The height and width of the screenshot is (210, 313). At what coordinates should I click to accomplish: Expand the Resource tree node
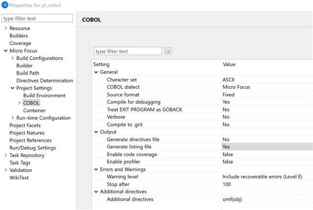5,28
